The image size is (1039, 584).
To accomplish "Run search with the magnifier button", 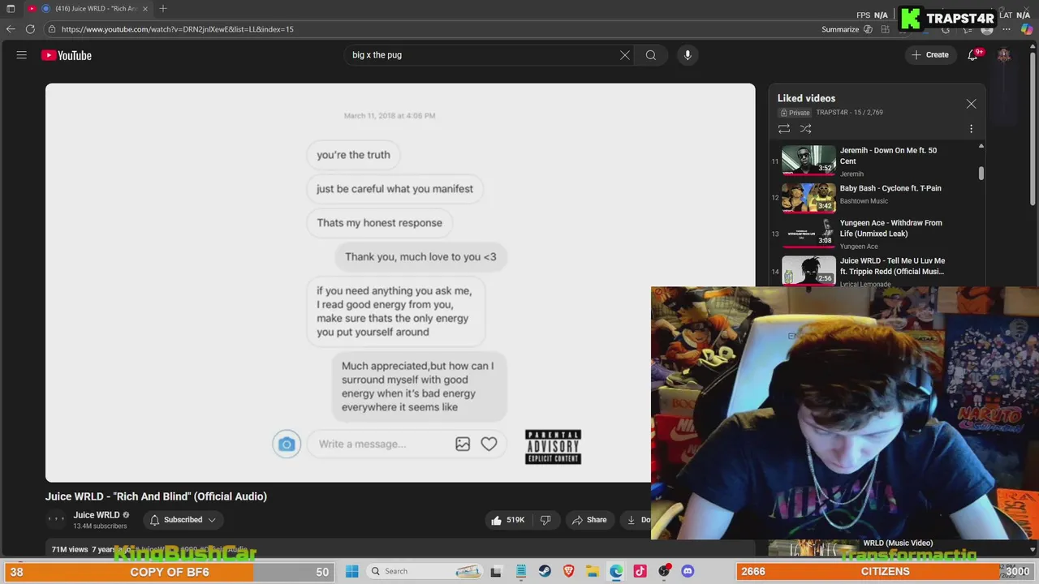I will pos(651,55).
